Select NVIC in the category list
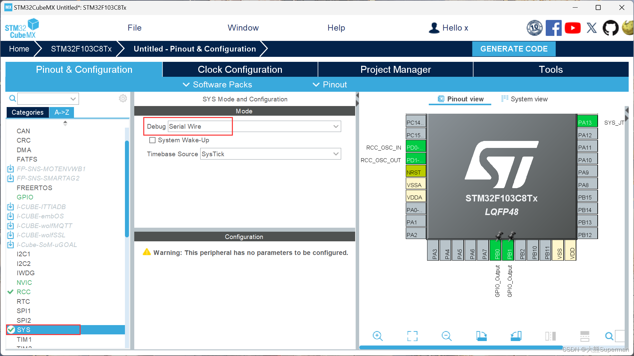 click(24, 283)
